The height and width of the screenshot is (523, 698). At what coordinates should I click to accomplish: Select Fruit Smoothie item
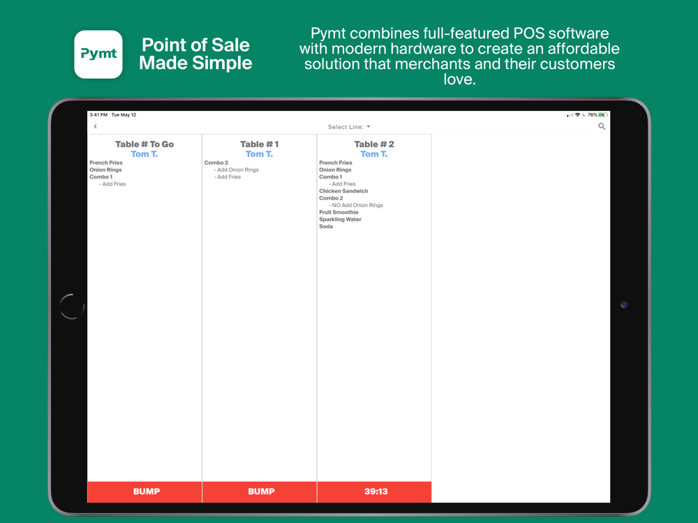[339, 213]
